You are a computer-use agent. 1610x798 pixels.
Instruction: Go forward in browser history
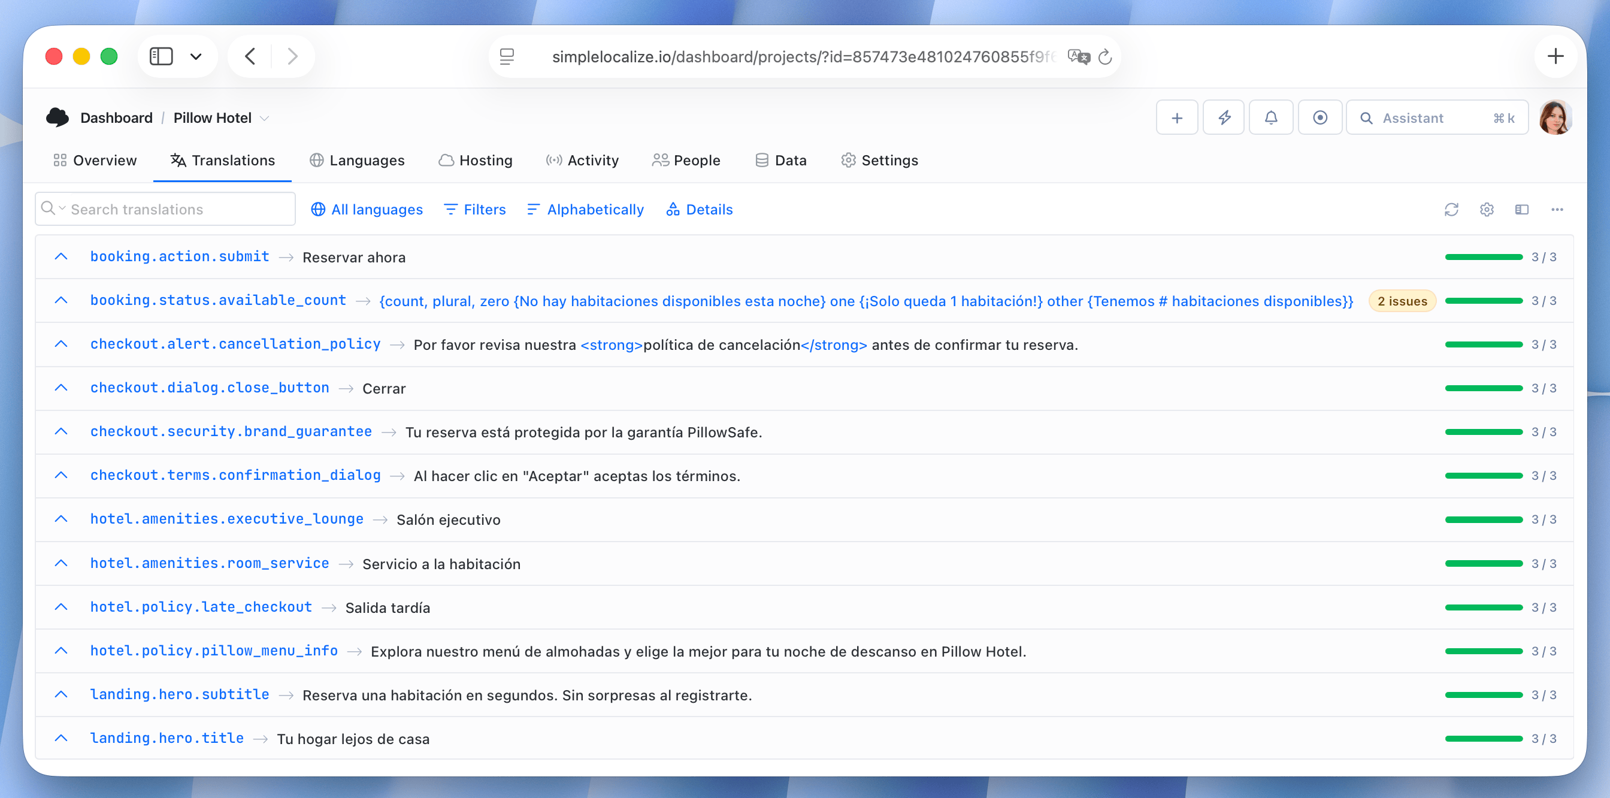[x=292, y=56]
